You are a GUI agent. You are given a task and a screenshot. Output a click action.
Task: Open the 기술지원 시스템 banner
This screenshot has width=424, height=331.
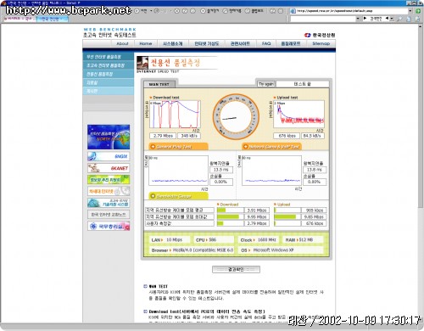(109, 203)
